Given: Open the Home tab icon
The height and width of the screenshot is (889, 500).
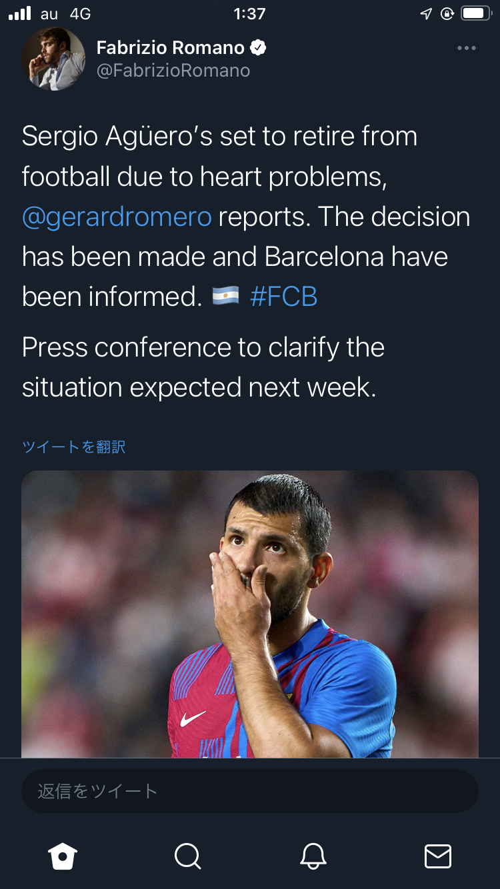Looking at the screenshot, I should pyautogui.click(x=63, y=856).
